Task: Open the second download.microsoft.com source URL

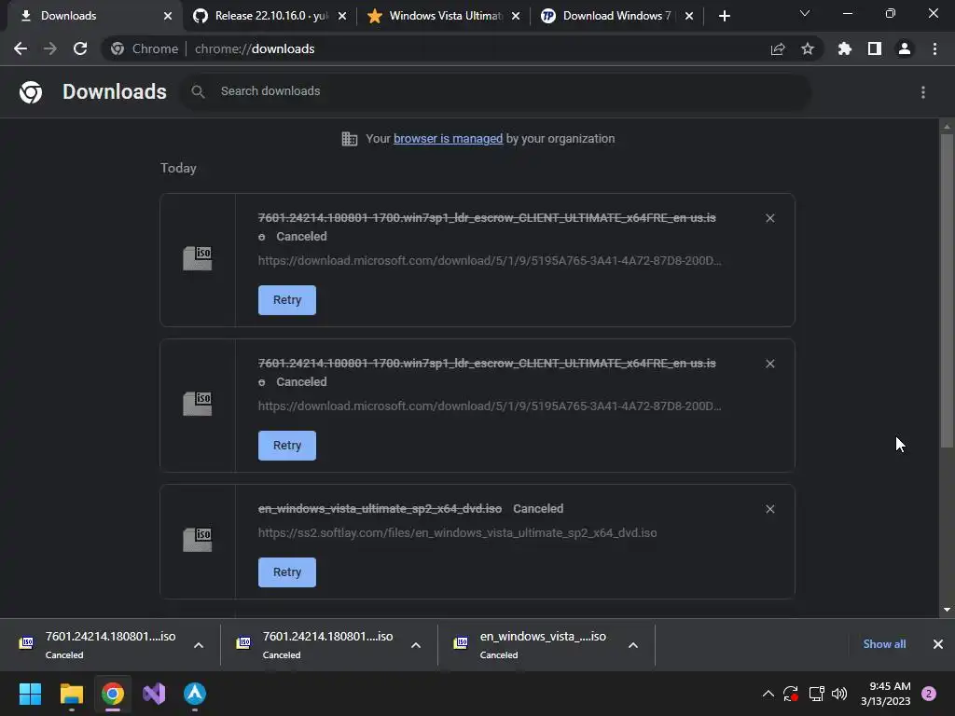Action: tap(490, 406)
